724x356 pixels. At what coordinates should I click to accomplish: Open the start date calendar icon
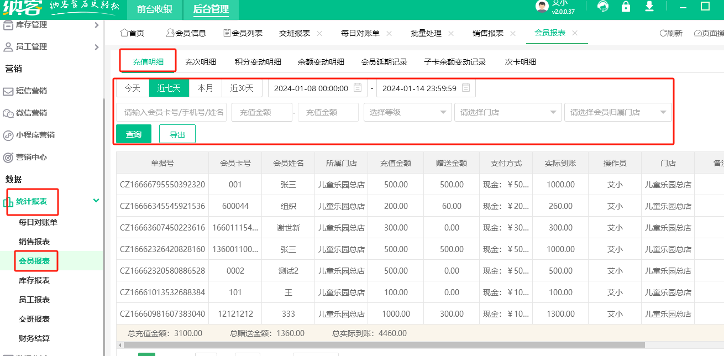(358, 88)
